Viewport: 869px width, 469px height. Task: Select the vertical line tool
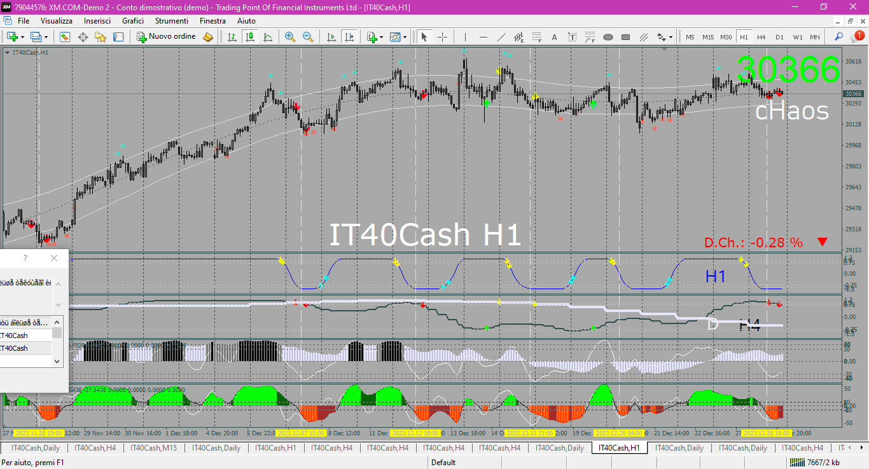pyautogui.click(x=465, y=37)
